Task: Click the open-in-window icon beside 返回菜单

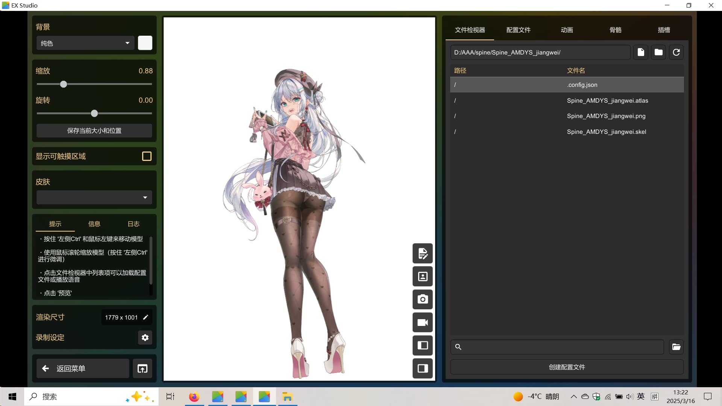Action: point(143,368)
